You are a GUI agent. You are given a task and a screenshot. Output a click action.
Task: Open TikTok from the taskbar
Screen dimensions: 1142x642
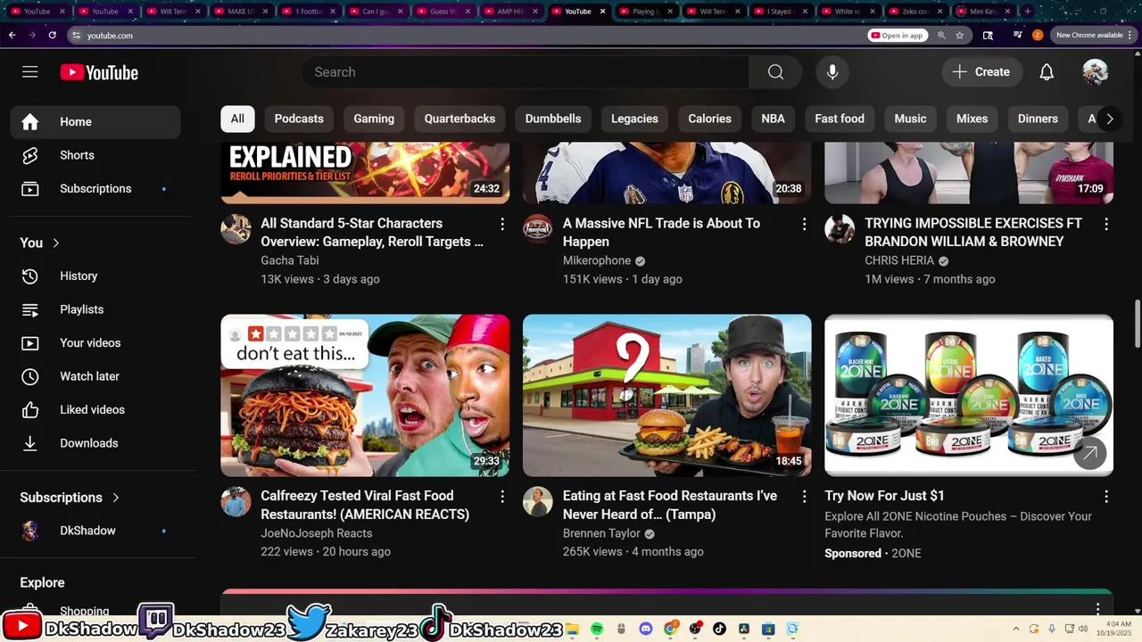719,629
